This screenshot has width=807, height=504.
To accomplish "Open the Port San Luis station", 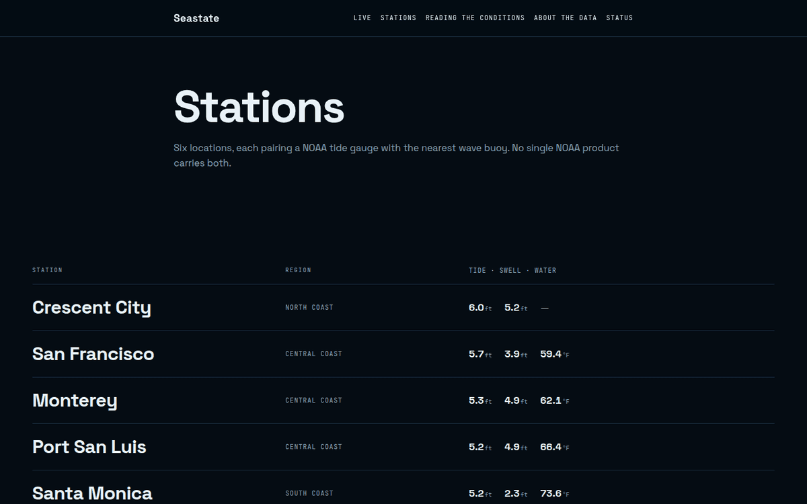I will [x=89, y=447].
